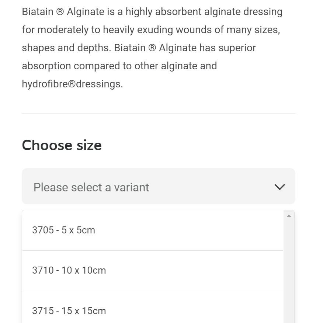Image resolution: width=316 pixels, height=323 pixels.
Task: Click the chevron arrow in the variant dropdown
Action: coord(280,187)
